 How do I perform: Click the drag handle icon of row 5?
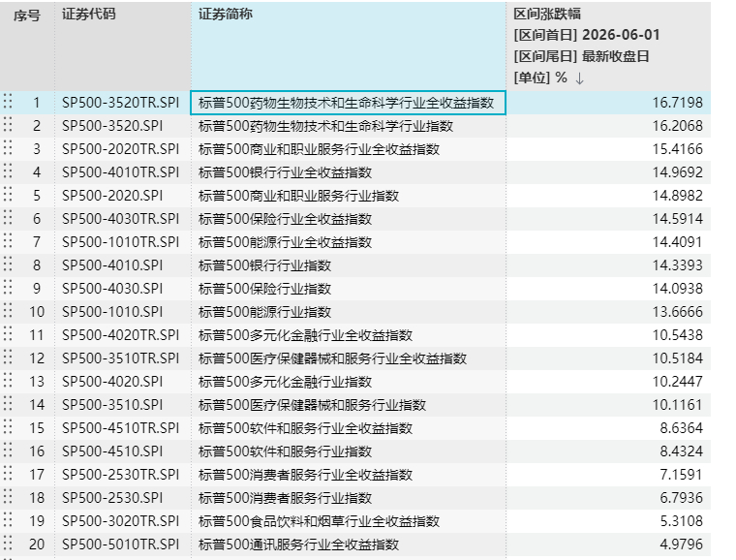[x=8, y=195]
